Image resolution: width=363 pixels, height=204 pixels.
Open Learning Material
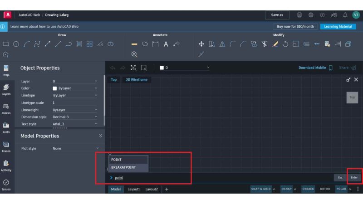338,27
